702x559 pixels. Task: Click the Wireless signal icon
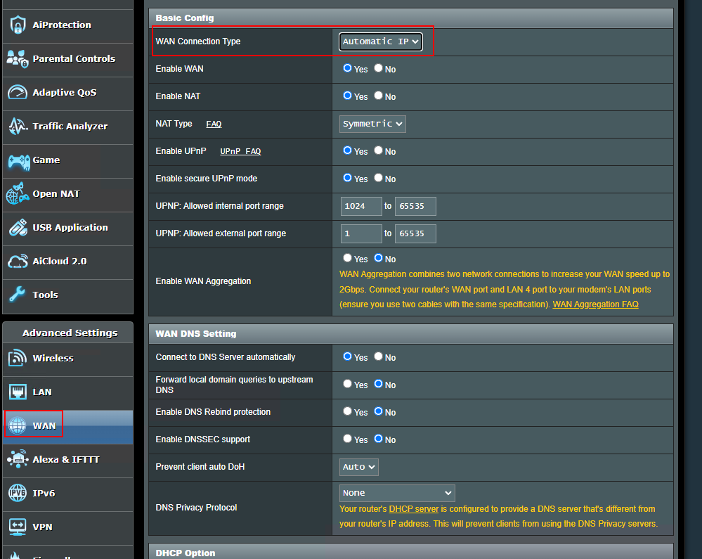click(x=18, y=358)
